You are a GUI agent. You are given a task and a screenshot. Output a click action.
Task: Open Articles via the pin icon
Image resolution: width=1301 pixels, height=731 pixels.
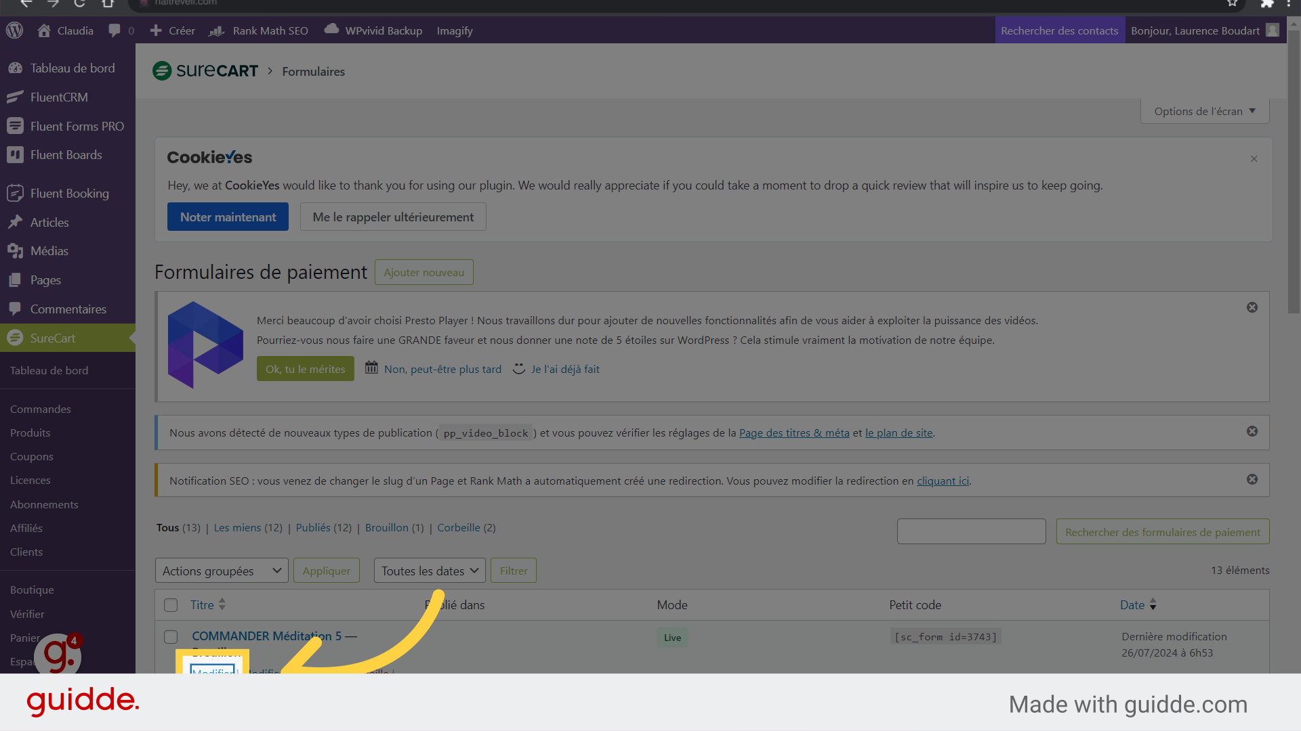point(15,222)
